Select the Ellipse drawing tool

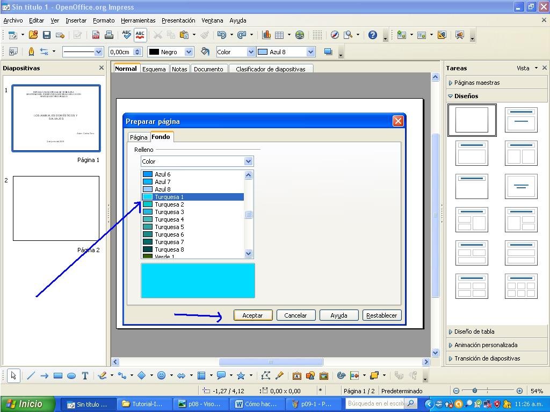point(71,376)
